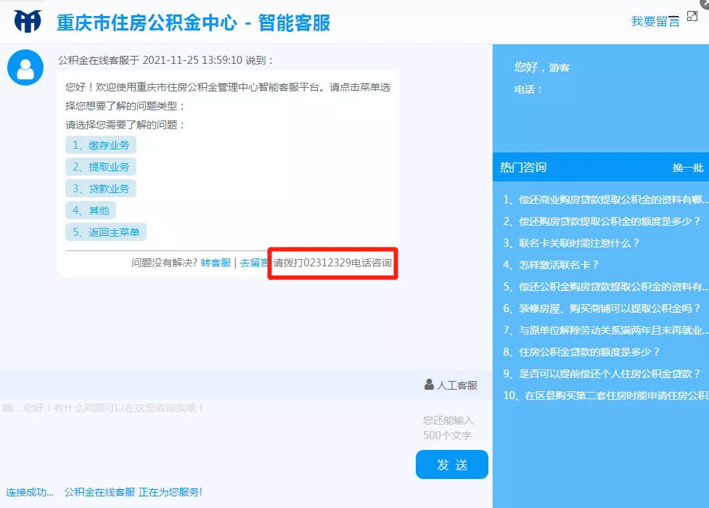Click the message timestamp 2021-11-25 13:59:10
Screen dimensions: 709x508
(192, 60)
